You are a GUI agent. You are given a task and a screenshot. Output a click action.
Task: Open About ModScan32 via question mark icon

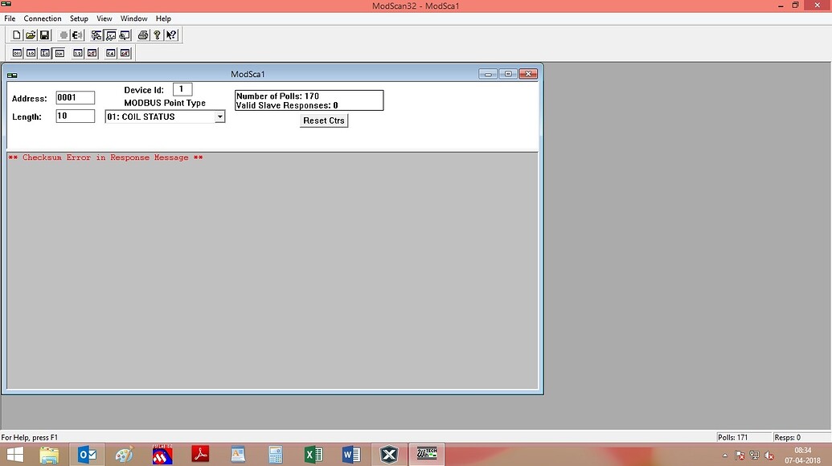click(158, 35)
